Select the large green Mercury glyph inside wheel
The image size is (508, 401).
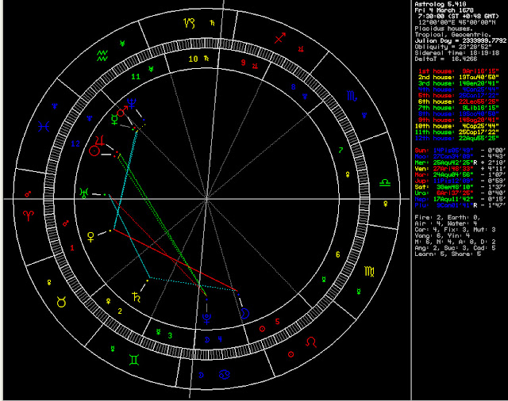[114, 120]
